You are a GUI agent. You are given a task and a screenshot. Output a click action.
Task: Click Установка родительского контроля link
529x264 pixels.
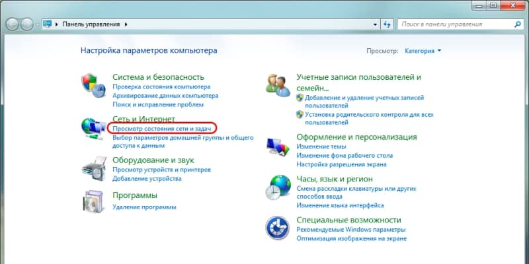pos(369,119)
